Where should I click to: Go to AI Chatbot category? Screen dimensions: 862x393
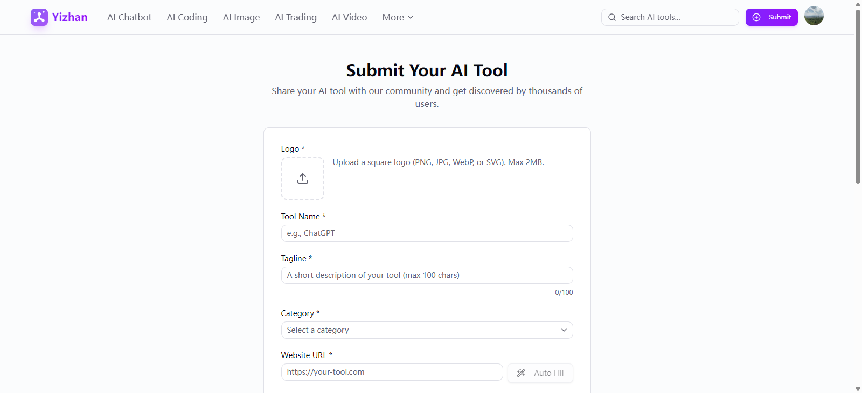click(x=129, y=17)
